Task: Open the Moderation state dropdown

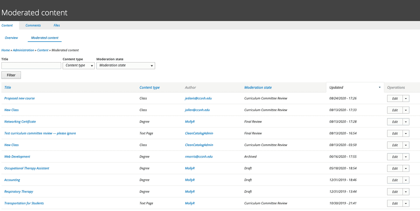Action: 125,65
